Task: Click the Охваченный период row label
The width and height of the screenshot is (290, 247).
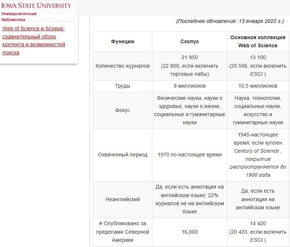Action: [122, 155]
